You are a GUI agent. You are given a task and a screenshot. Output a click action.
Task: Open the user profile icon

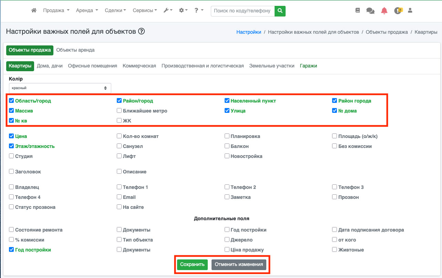pos(410,11)
